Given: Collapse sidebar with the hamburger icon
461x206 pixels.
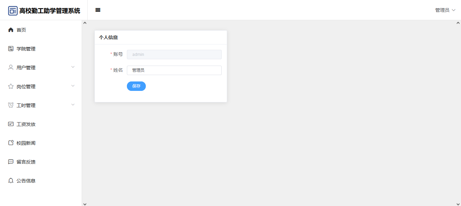Looking at the screenshot, I should (98, 10).
